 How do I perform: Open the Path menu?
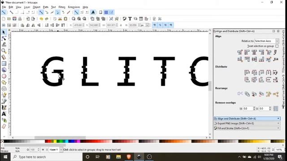[x=46, y=7]
